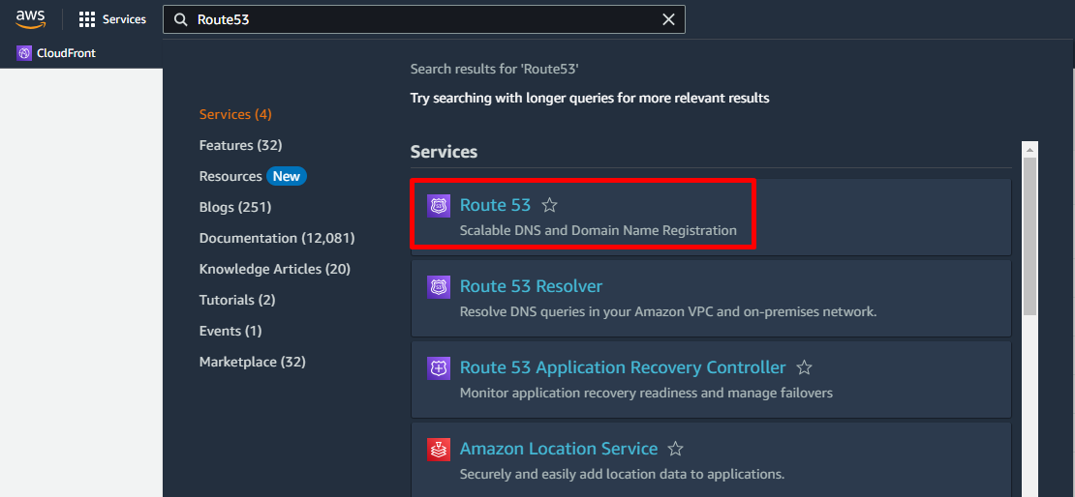Click the AWS logo home icon
Screen dimensions: 1075x497
click(31, 19)
